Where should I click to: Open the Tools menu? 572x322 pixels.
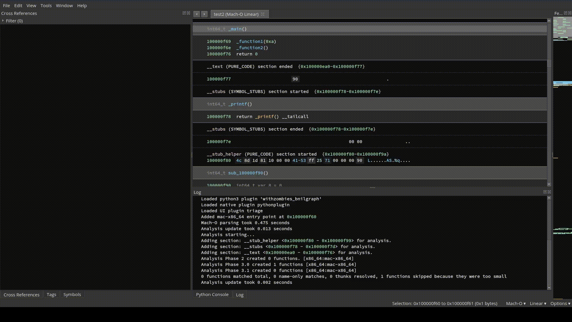pyautogui.click(x=46, y=5)
